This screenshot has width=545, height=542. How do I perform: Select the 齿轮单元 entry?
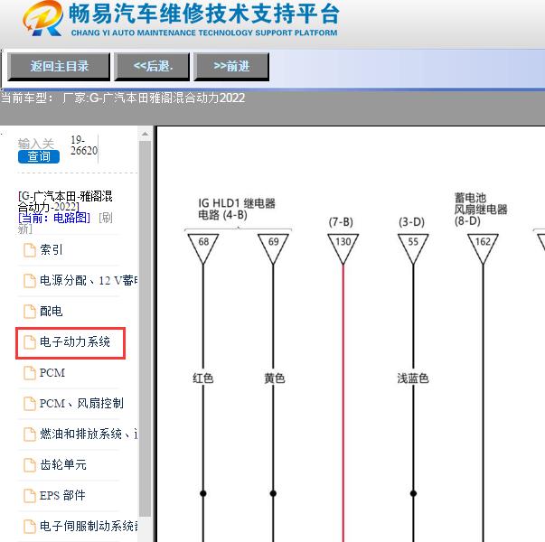coord(63,464)
